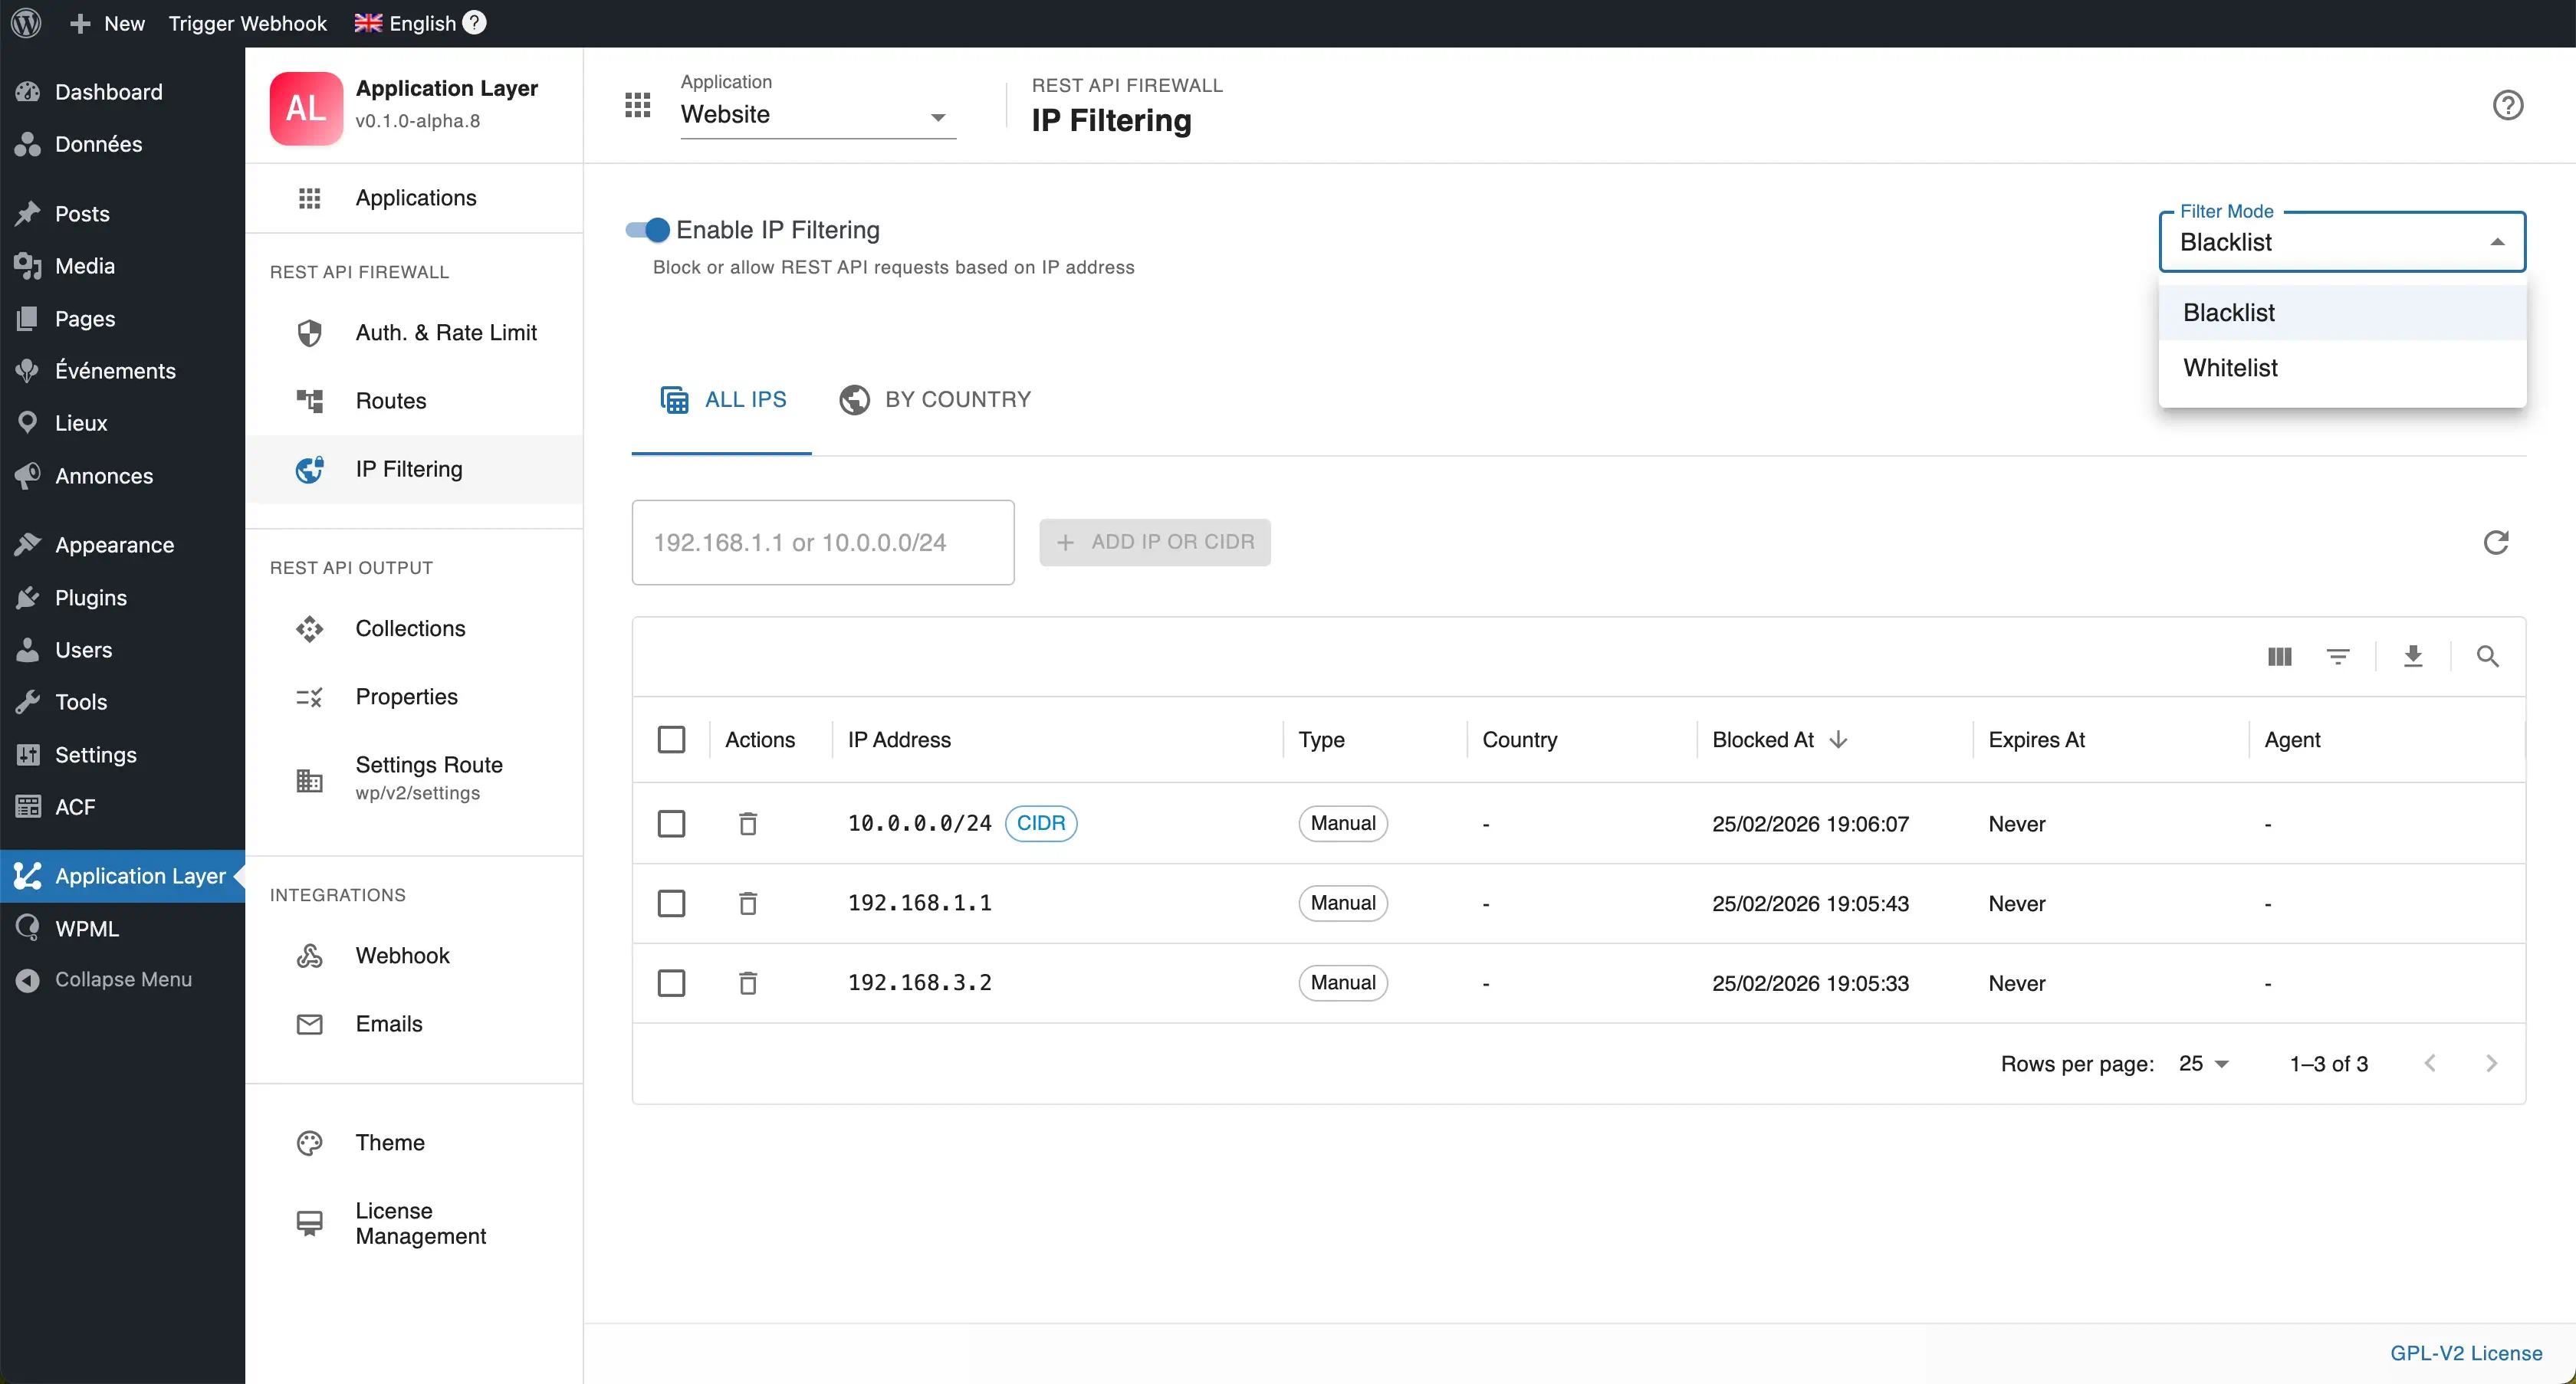
Task: Click the help question mark icon
Action: [2507, 105]
